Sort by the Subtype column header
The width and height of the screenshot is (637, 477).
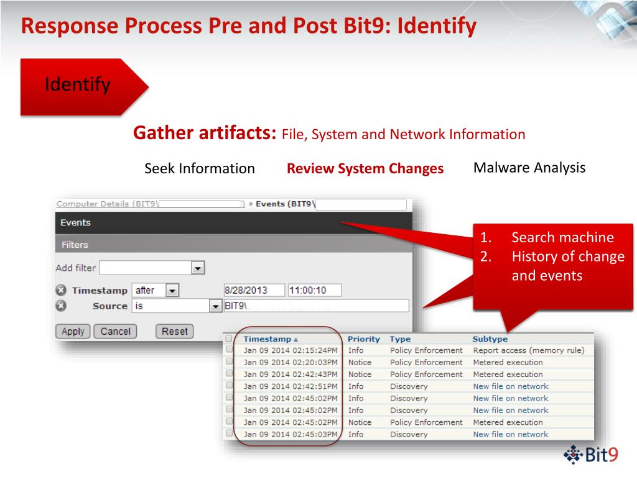click(490, 339)
